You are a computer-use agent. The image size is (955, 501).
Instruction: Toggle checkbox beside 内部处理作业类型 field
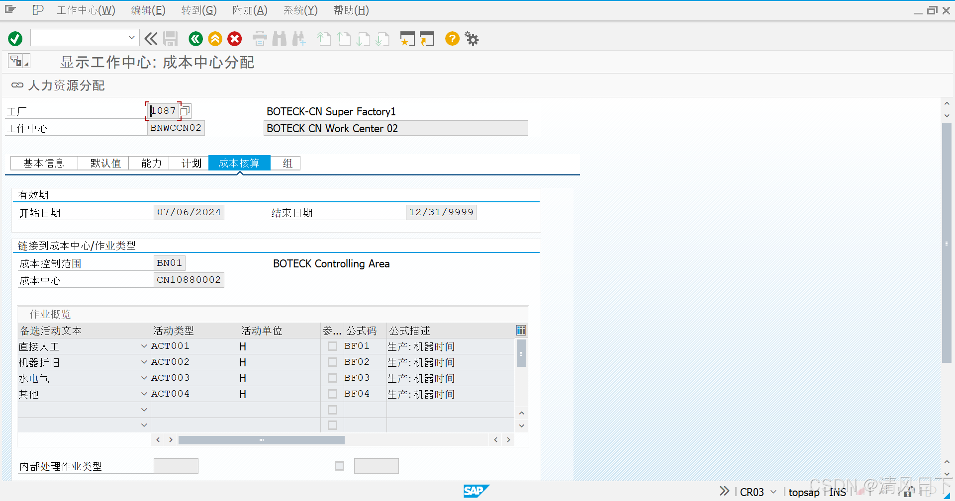pyautogui.click(x=339, y=466)
